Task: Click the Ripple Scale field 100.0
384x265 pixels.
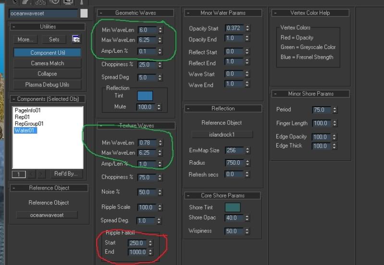Action: pos(147,207)
